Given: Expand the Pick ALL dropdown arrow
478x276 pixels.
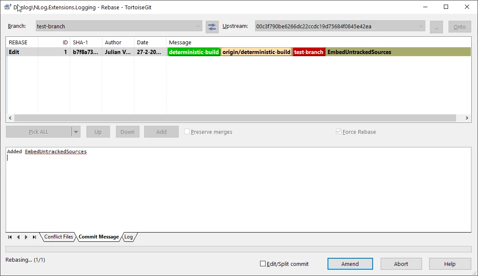Looking at the screenshot, I should (76, 132).
